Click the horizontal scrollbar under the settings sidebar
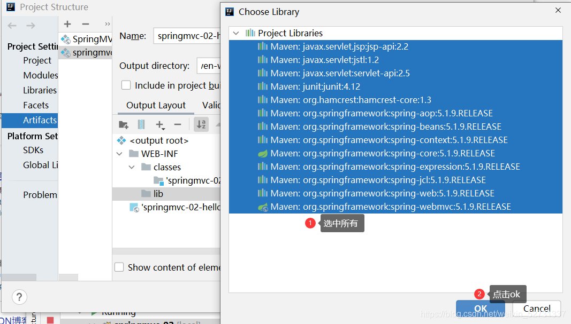Image resolution: width=571 pixels, height=324 pixels. pyautogui.click(x=19, y=278)
